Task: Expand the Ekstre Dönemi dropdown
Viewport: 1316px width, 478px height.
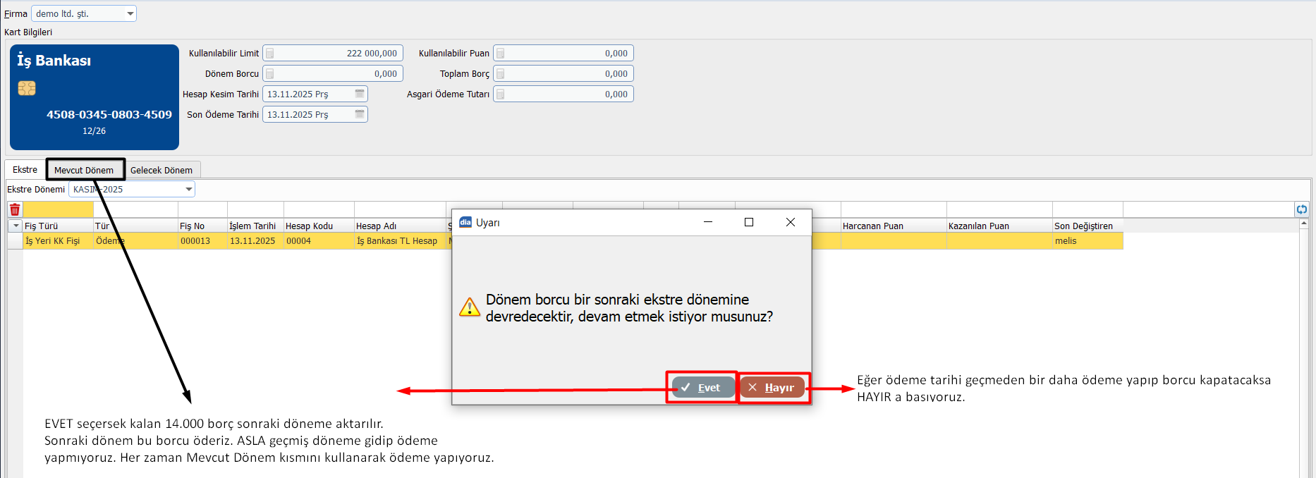Action: tap(188, 189)
